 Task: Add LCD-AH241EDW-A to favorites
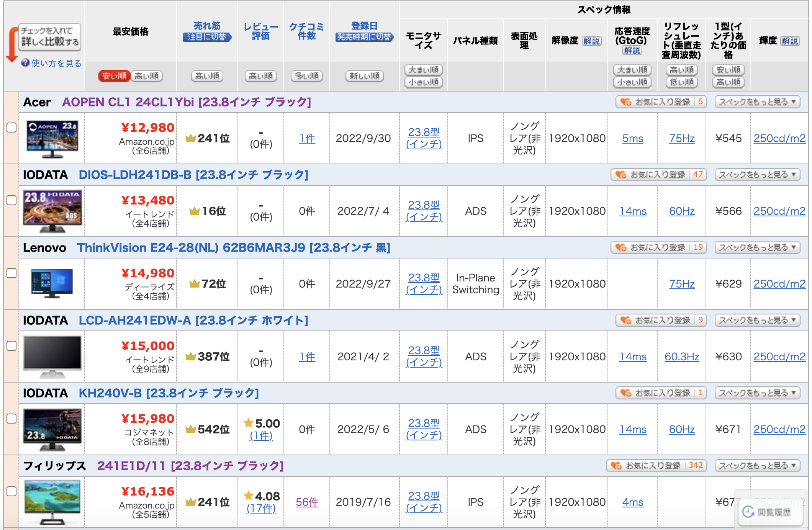pos(661,320)
